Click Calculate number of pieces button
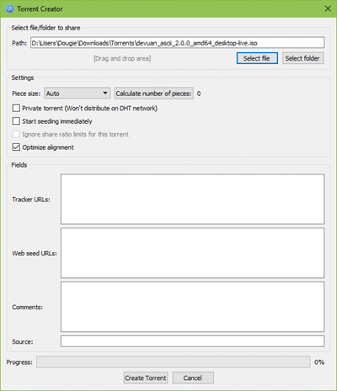The image size is (337, 391). click(x=154, y=94)
